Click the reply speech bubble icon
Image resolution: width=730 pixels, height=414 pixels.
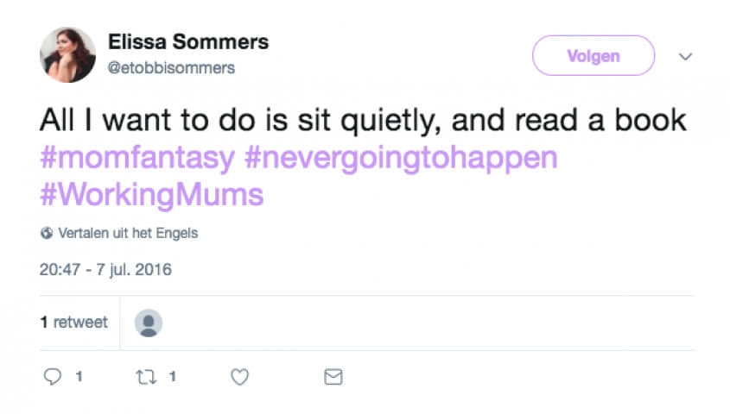(53, 377)
